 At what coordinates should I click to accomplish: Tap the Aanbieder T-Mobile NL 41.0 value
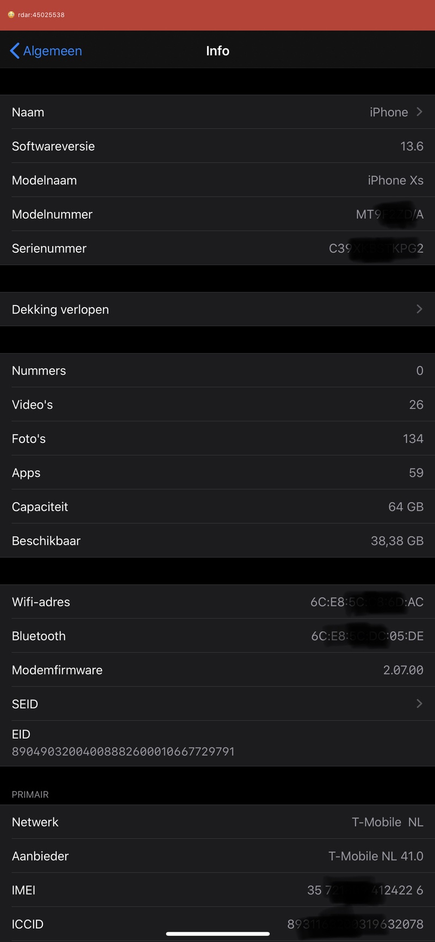[376, 856]
